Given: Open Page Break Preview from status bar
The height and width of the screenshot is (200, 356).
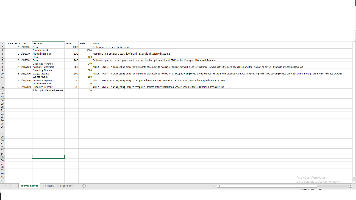Looking at the screenshot, I should [320, 189].
